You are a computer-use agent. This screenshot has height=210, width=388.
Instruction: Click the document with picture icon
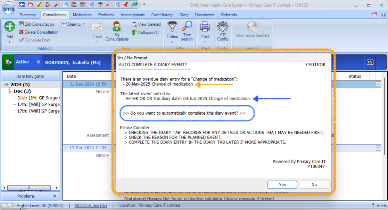[91, 5]
